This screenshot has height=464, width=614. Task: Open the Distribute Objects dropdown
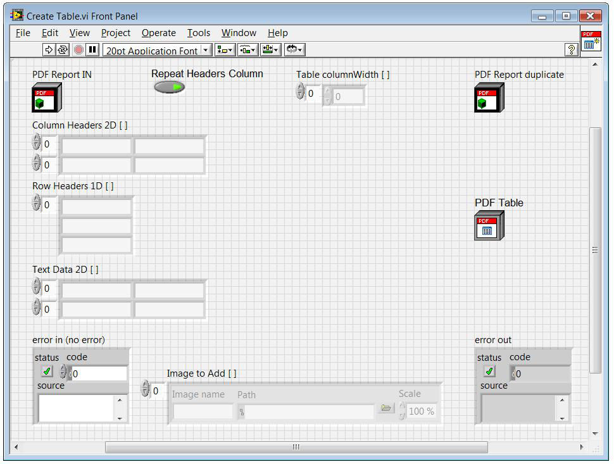[x=248, y=50]
